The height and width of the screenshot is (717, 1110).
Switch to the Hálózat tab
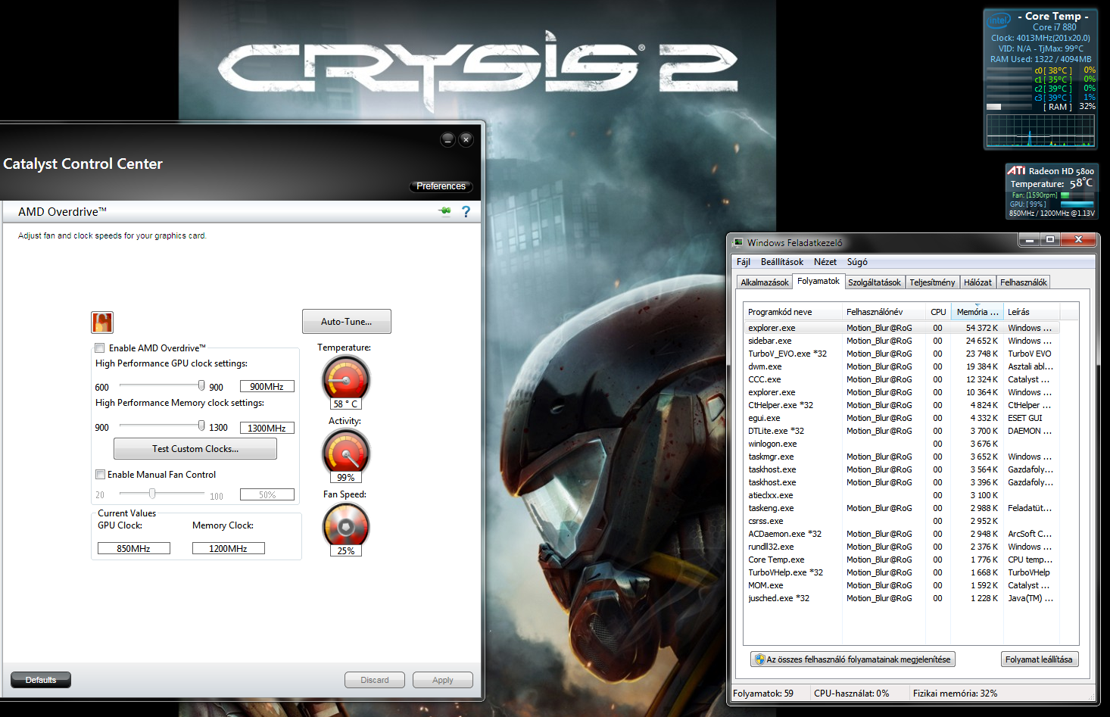(977, 282)
